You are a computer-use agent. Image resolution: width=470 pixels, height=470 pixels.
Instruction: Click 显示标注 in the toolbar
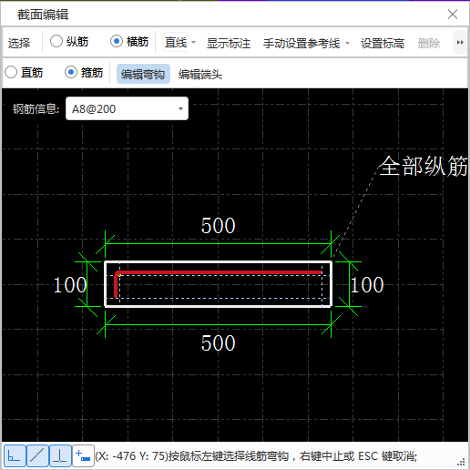pos(229,43)
